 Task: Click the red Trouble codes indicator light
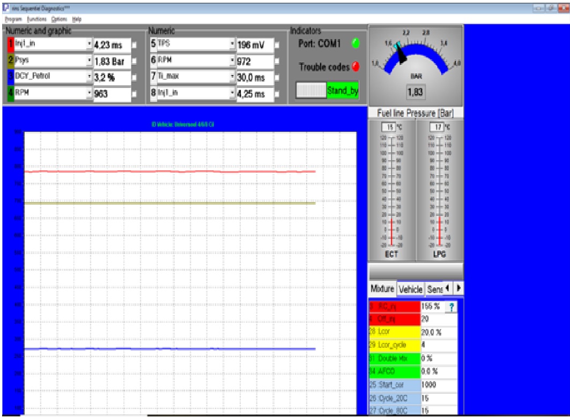(x=356, y=66)
